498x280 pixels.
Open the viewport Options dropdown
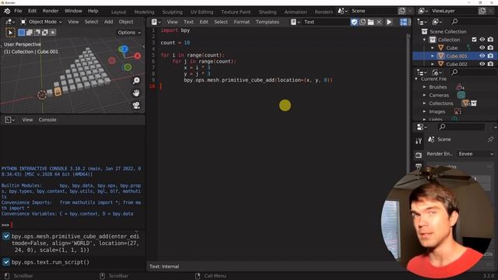(129, 33)
